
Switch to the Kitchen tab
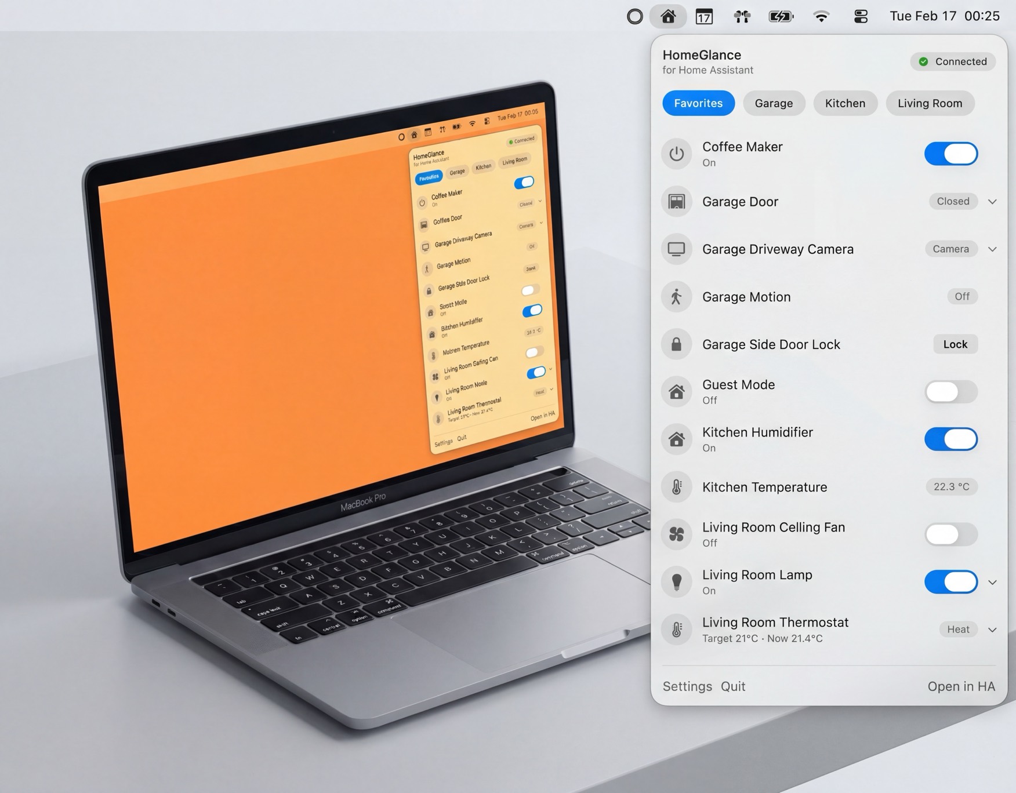(845, 103)
